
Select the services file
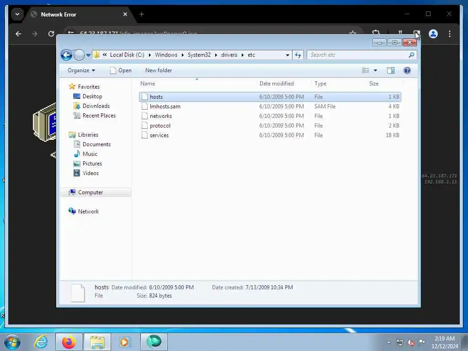pos(270,135)
